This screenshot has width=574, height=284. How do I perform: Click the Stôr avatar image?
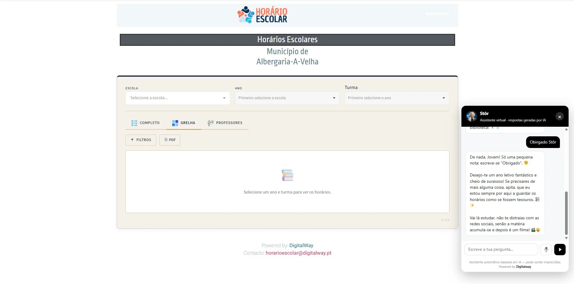[472, 116]
